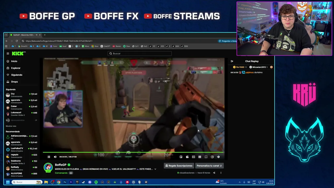This screenshot has height=188, width=334.
Task: Open the ChatGPT bookmark
Action: [105, 46]
